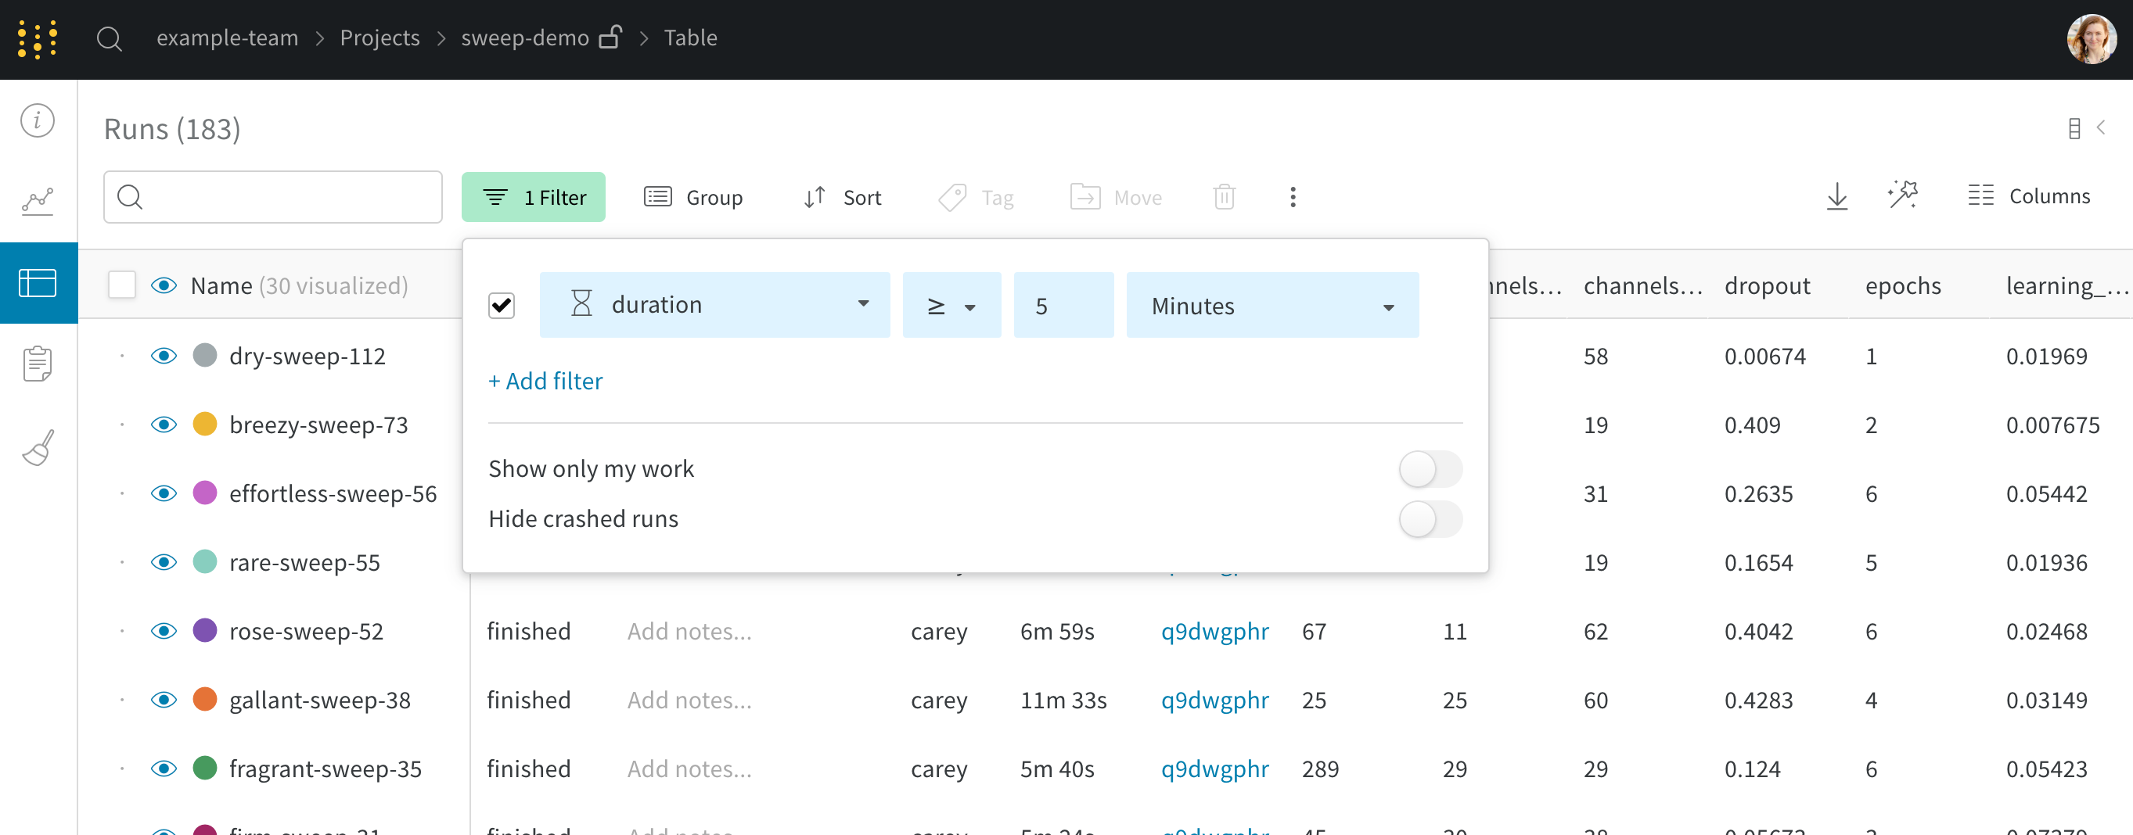Screen dimensions: 2133x835
Task: Click the Group button
Action: pos(694,198)
